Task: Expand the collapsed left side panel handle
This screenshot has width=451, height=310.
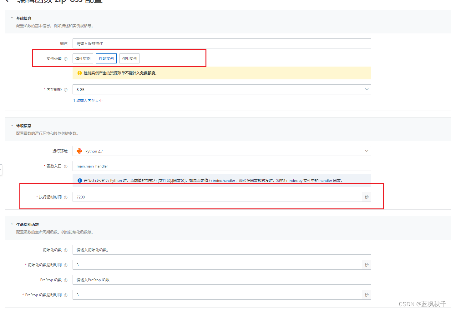Action: point(1,170)
